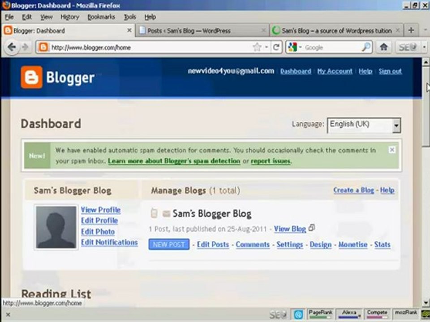The image size is (430, 322).
Task: Click the envelope icon beside Sam's Blogger Blog
Action: (x=166, y=214)
